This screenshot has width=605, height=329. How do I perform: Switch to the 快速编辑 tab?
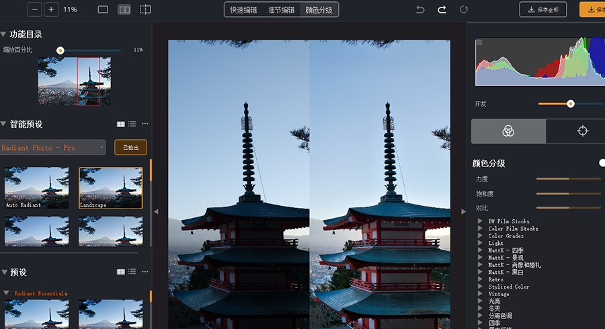coord(243,10)
